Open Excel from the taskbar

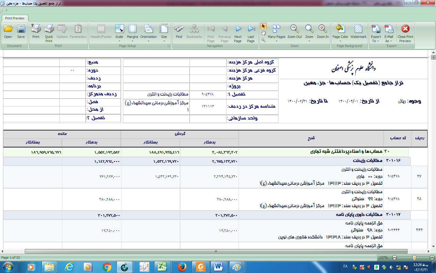pos(162,267)
